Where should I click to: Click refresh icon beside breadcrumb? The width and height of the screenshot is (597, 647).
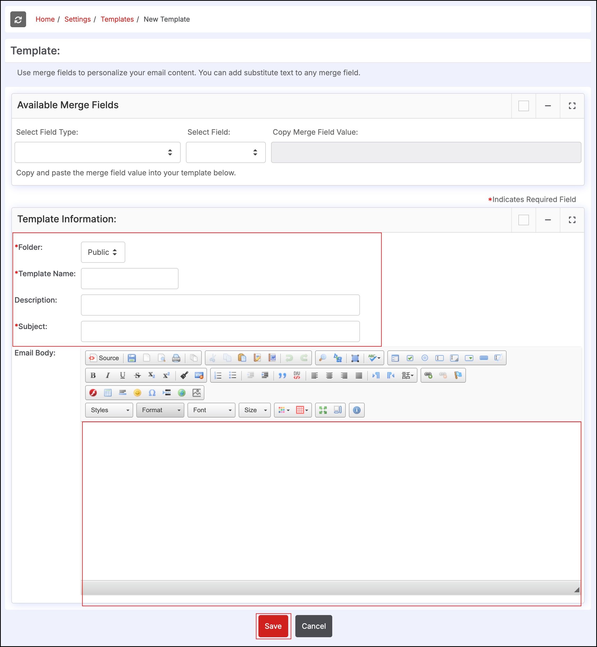[18, 20]
